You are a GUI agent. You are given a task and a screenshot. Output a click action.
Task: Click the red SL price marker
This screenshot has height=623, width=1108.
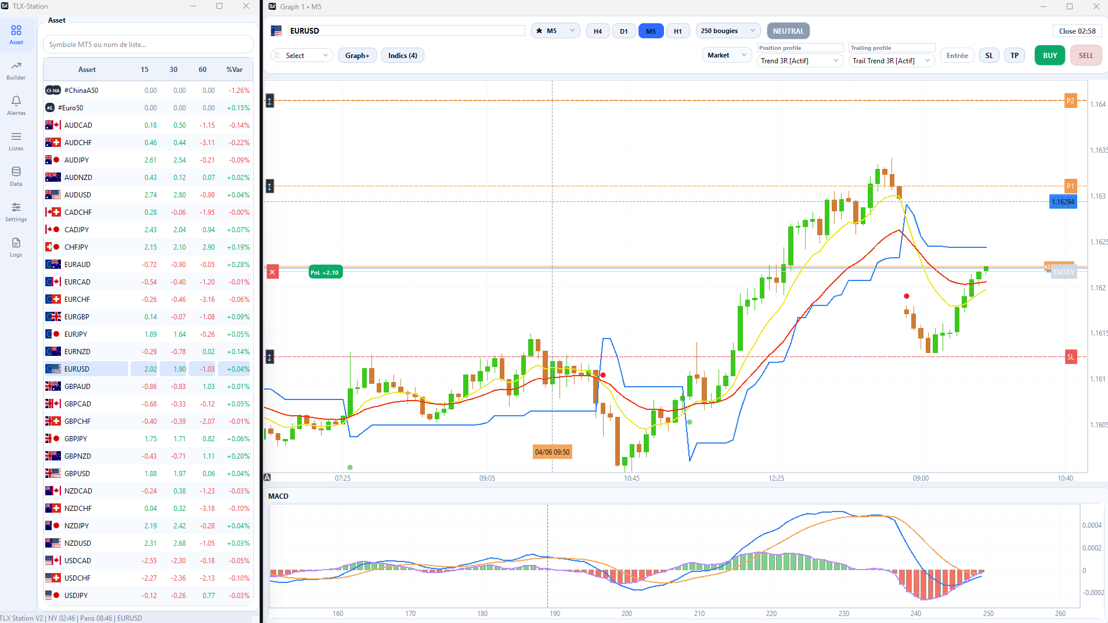(x=1070, y=357)
